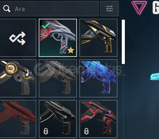Select the locked black-teal Spectre skin

(x=58, y=119)
